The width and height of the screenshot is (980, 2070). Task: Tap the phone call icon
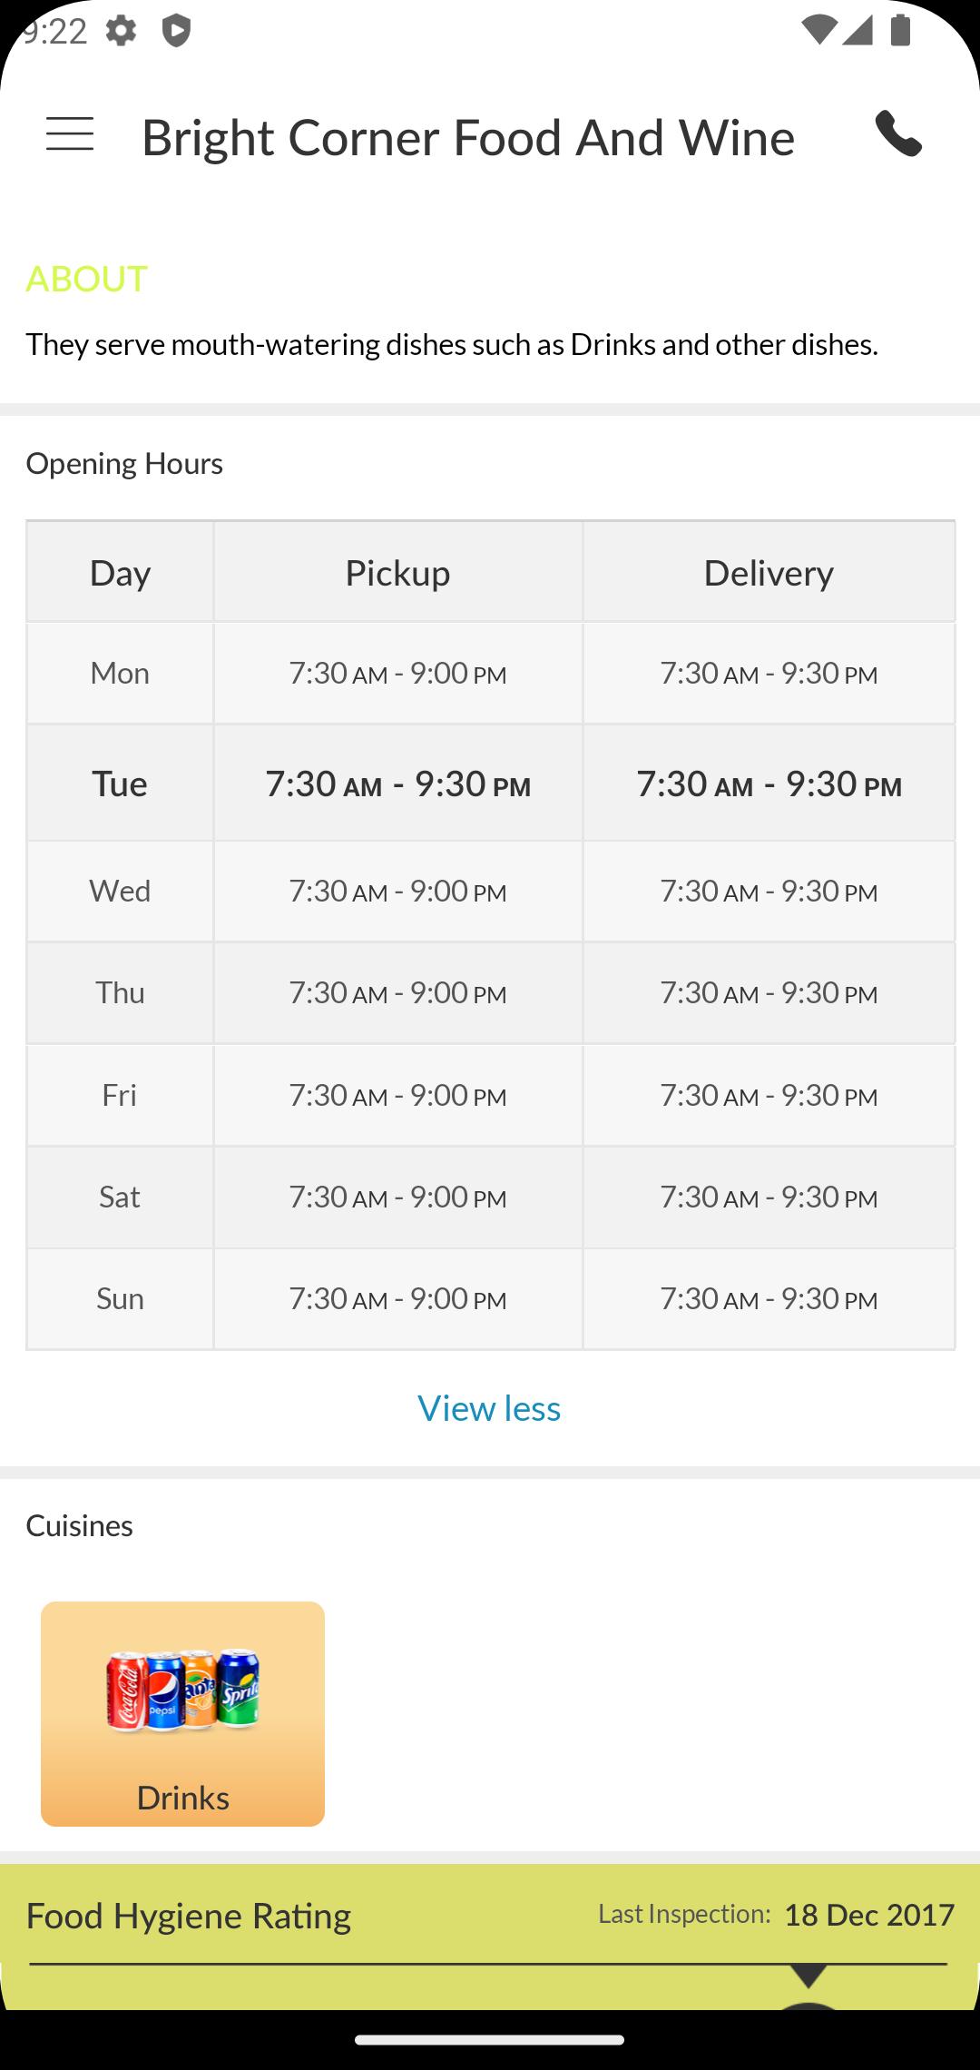[898, 133]
